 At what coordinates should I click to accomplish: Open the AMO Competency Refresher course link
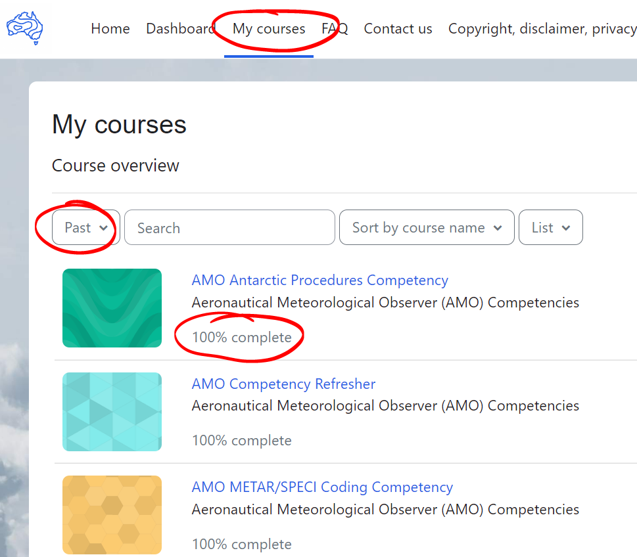283,384
